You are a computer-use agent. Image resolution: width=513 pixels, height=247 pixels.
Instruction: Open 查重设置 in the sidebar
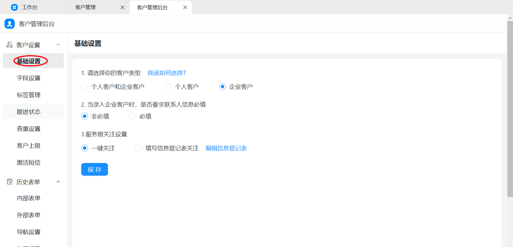[33, 129]
